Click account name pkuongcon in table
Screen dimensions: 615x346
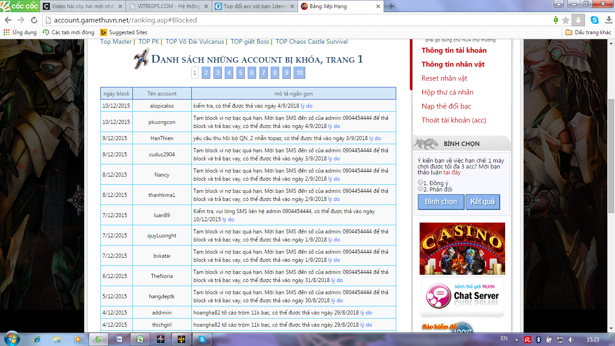(162, 122)
